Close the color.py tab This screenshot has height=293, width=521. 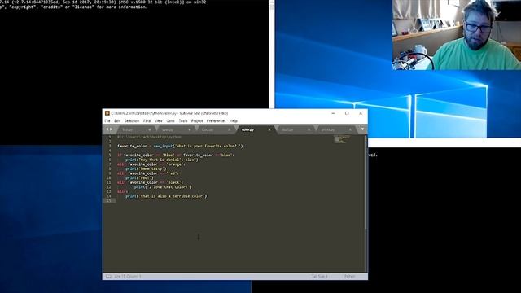coord(269,129)
